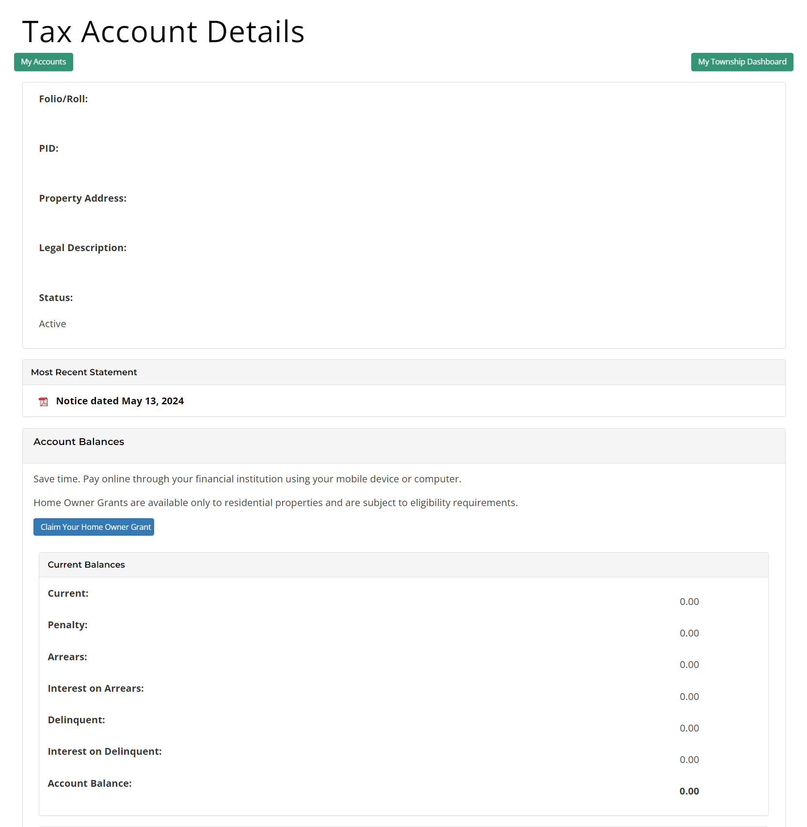Select the Property Address label
The height and width of the screenshot is (827, 807).
tap(83, 198)
